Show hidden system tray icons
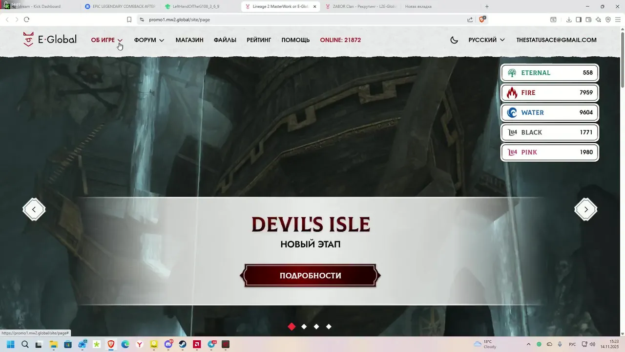The width and height of the screenshot is (625, 352). [528, 344]
